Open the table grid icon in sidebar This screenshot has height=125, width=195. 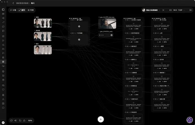[x=3, y=14]
